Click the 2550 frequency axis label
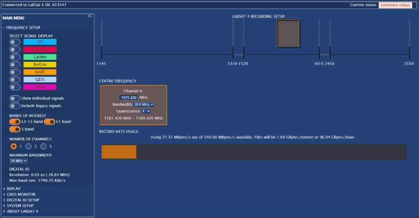This screenshot has width=419, height=218. pos(409,64)
